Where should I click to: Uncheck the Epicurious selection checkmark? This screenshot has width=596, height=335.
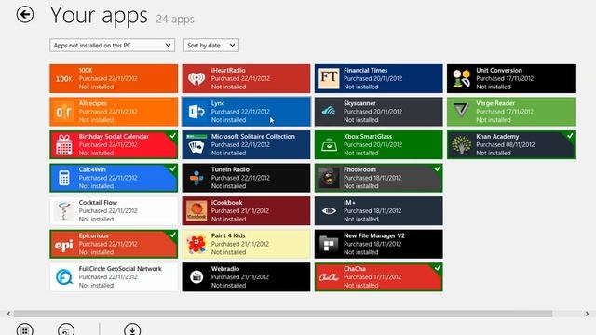click(x=173, y=234)
